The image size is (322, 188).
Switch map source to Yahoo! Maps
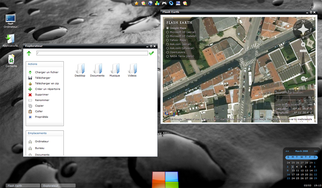[176, 40]
